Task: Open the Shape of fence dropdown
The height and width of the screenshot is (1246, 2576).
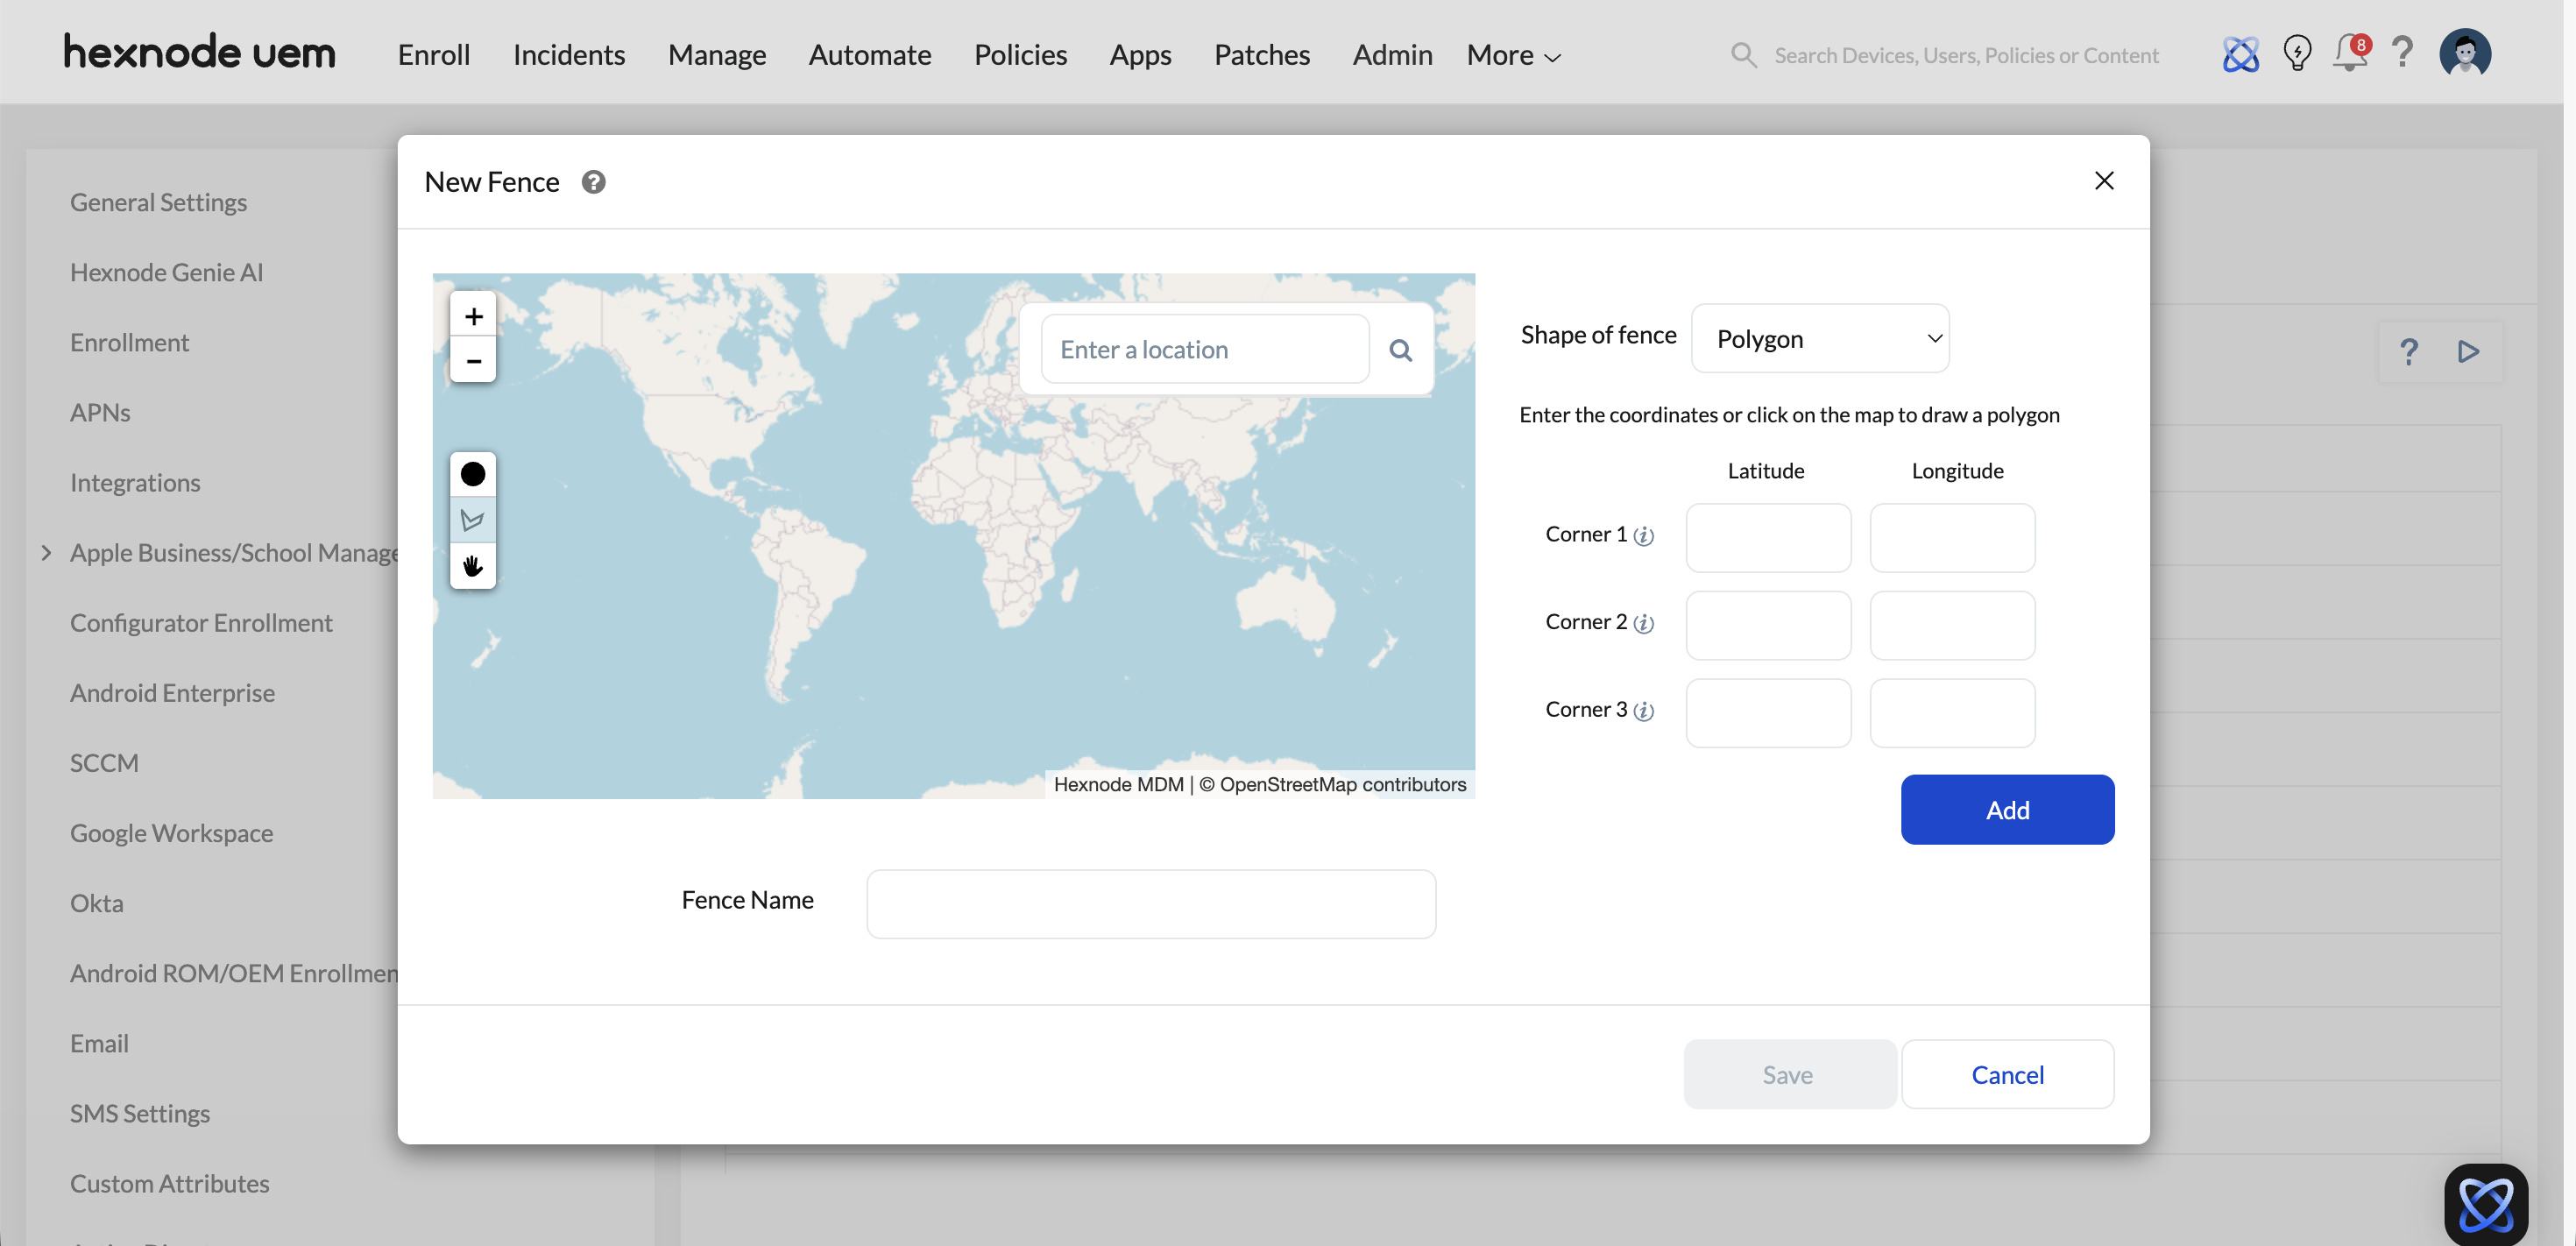Action: [1819, 339]
